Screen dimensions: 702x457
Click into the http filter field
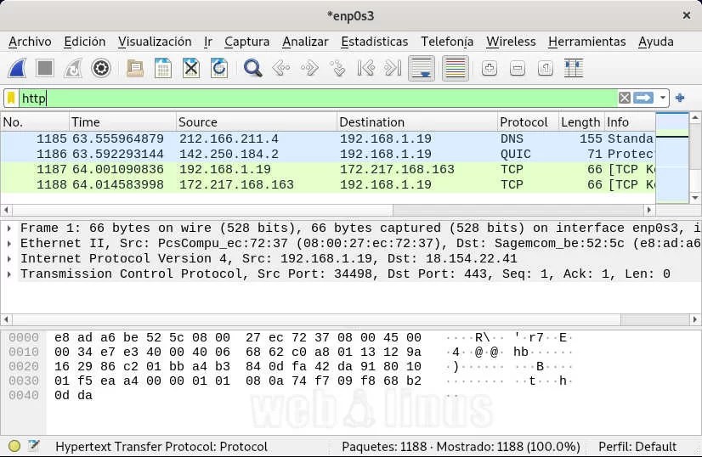pos(318,98)
